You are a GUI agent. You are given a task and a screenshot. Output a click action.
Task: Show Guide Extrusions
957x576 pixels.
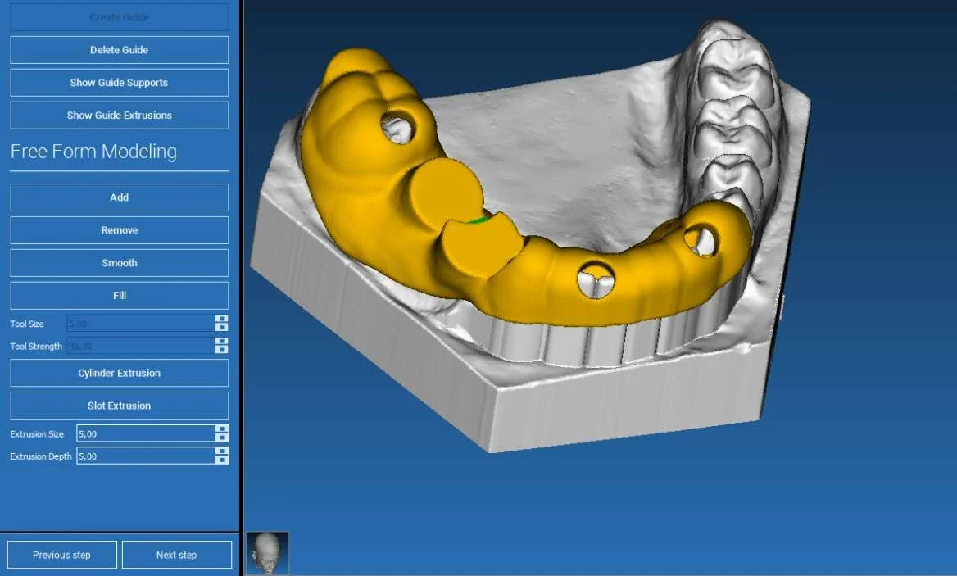[120, 116]
